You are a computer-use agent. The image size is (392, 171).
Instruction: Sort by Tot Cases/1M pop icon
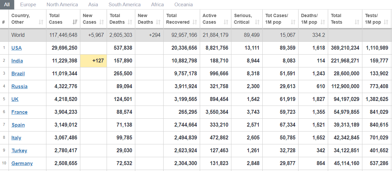click(293, 22)
